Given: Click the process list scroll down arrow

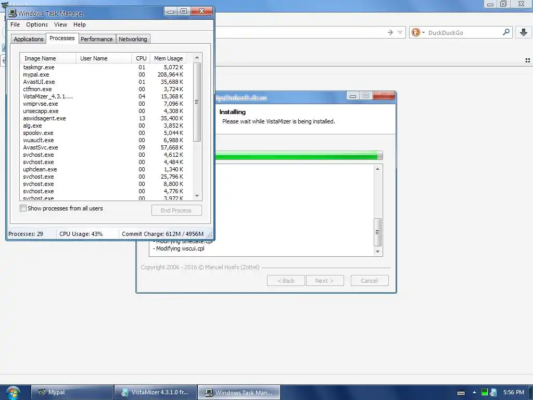Looking at the screenshot, I should click(x=197, y=196).
